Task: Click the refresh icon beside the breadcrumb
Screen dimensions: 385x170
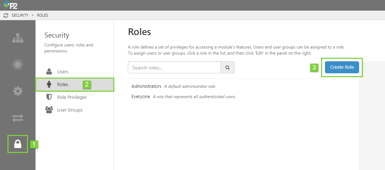Action: pyautogui.click(x=5, y=16)
